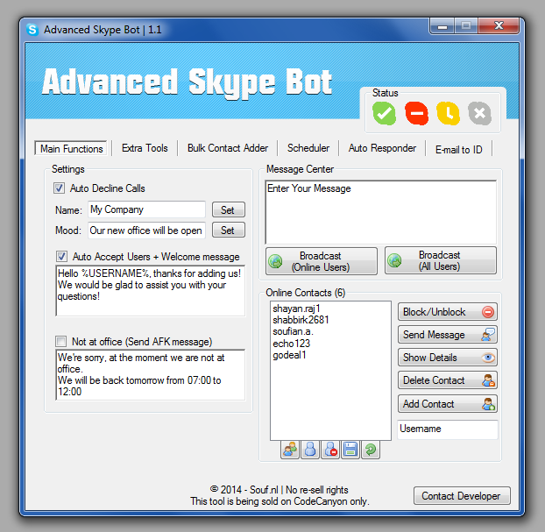Set status to Do Not Disturb
Screen dimensions: 545x532
coord(416,113)
